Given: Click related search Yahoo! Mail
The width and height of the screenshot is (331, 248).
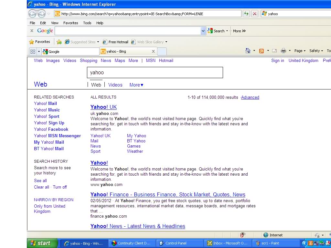Looking at the screenshot, I should coord(45,104).
